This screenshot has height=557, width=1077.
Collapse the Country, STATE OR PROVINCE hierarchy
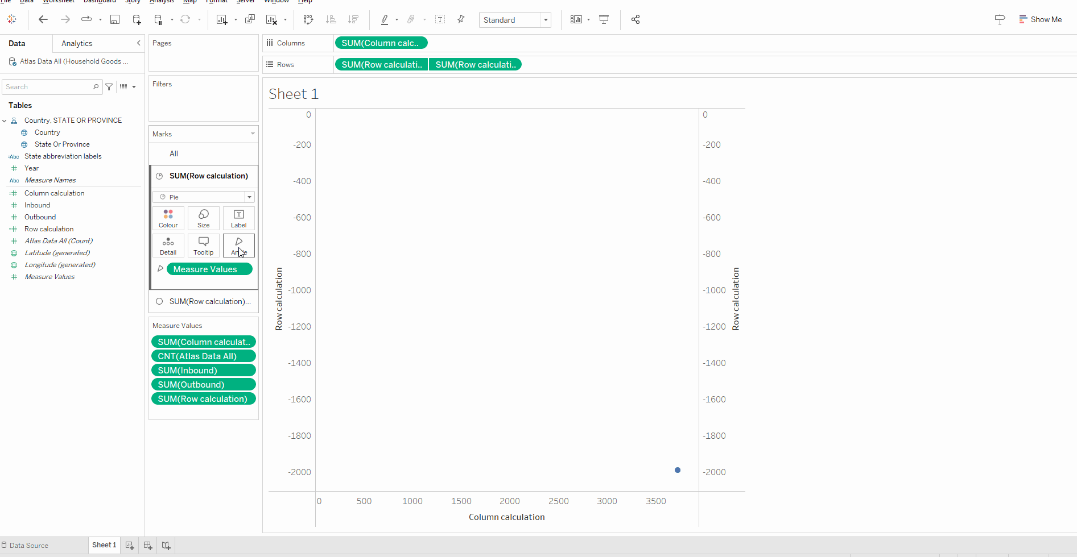point(5,120)
